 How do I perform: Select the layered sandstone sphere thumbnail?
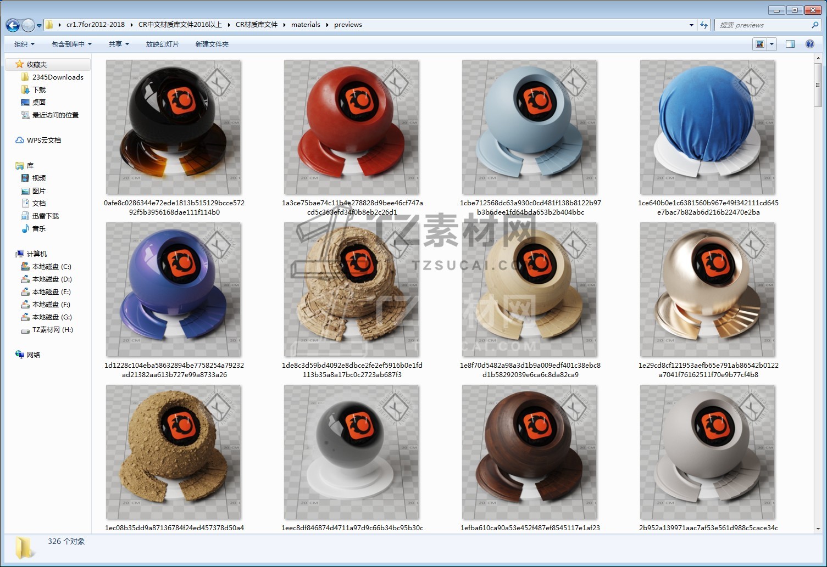[352, 289]
